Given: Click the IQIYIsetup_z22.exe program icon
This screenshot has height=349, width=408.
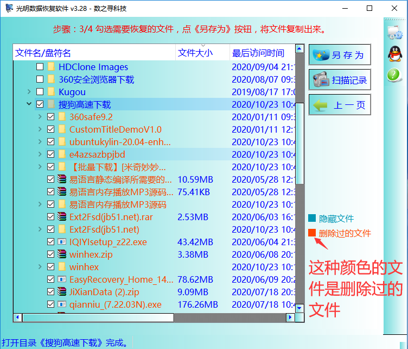Looking at the screenshot, I should tap(62, 242).
